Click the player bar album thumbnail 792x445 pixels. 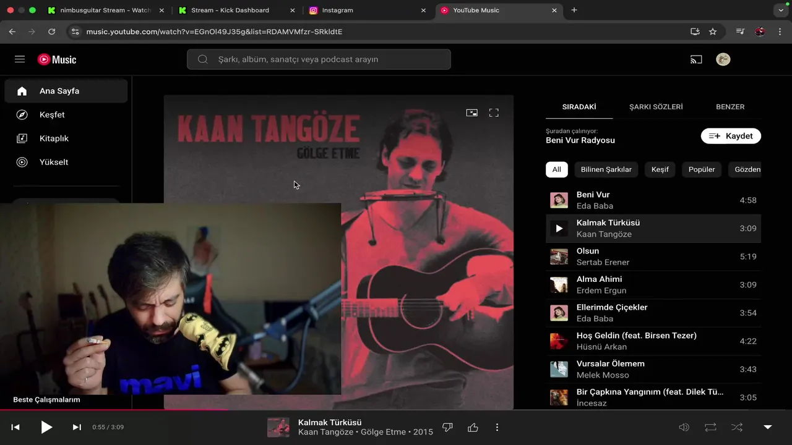point(278,427)
